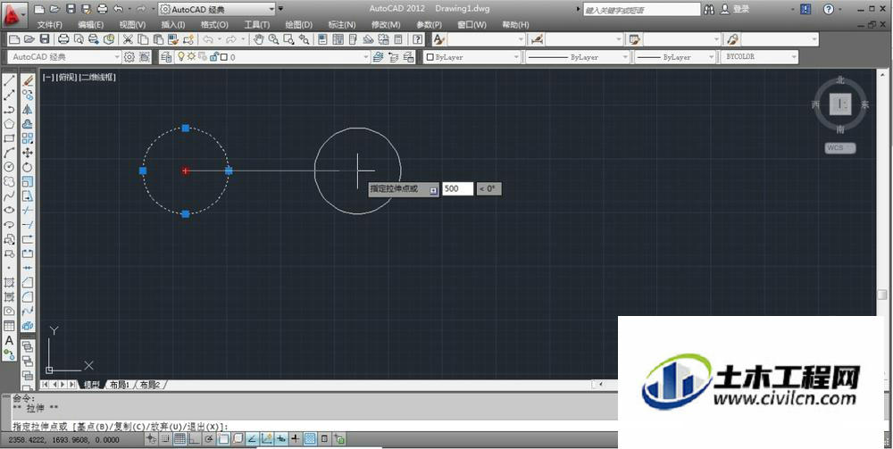Screen dimensions: 893x449
Task: Select the Rectangle draw tool
Action: pyautogui.click(x=9, y=138)
